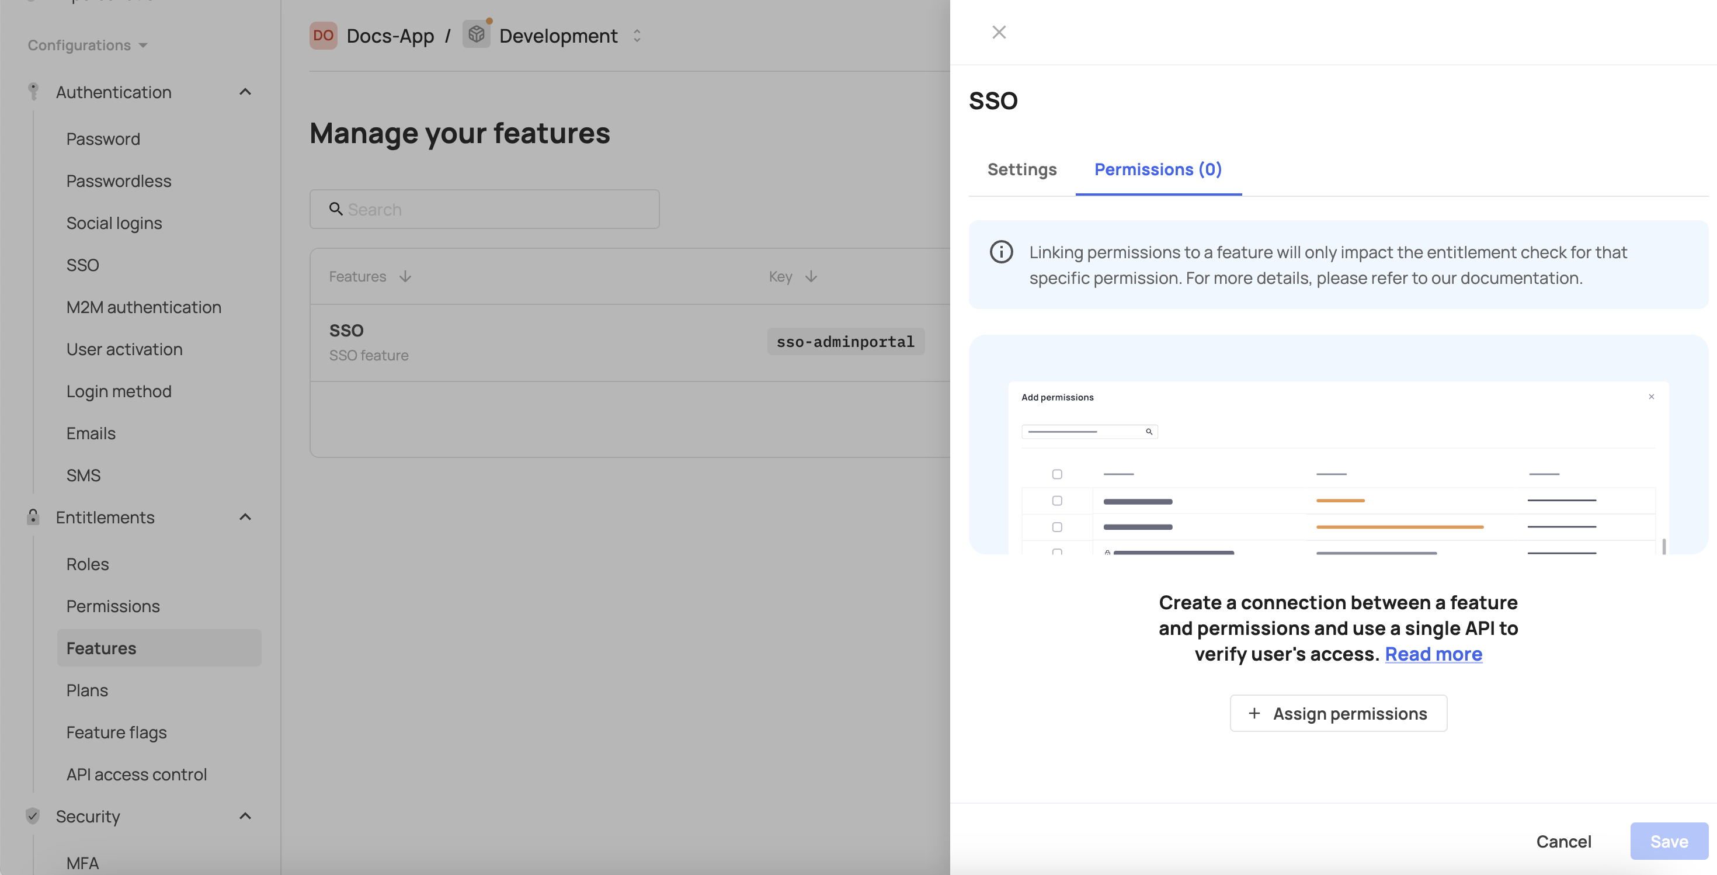1717x875 pixels.
Task: Tick the first checkbox in Add permissions preview
Action: tap(1056, 474)
